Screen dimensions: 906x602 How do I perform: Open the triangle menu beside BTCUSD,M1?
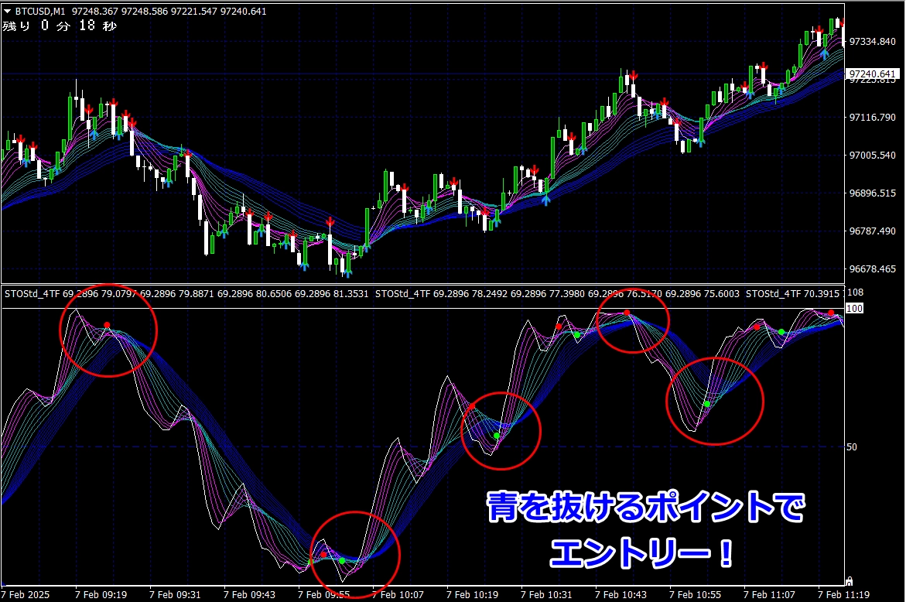click(7, 11)
